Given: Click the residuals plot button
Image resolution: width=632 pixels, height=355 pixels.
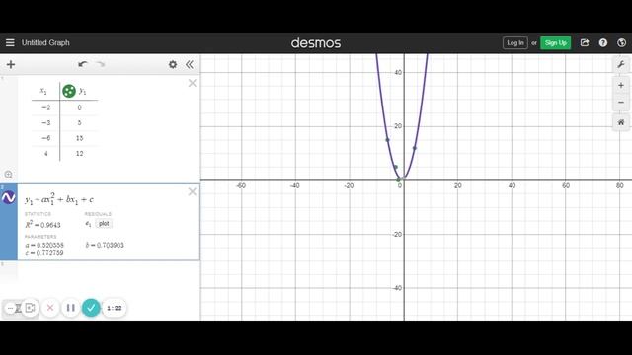Looking at the screenshot, I should (x=104, y=224).
